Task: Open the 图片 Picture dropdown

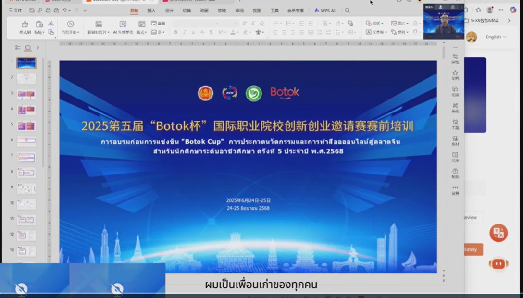Action: pos(399,24)
